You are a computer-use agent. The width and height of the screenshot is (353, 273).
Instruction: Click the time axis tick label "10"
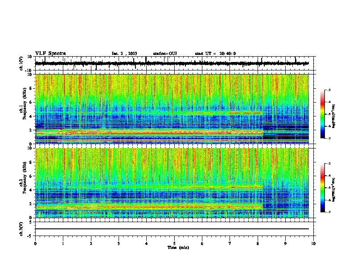313,244
